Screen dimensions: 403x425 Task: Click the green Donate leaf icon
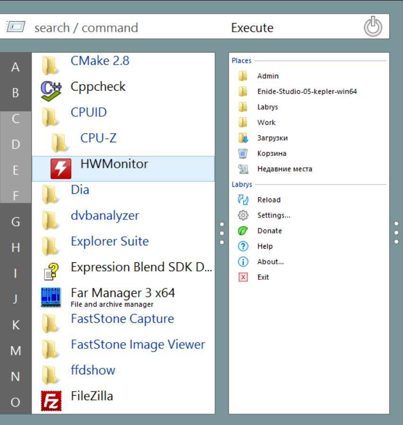243,231
